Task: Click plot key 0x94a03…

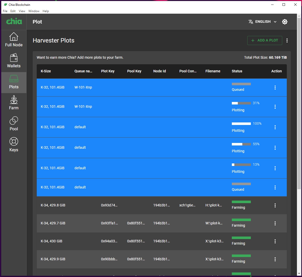Action: [x=109, y=241]
